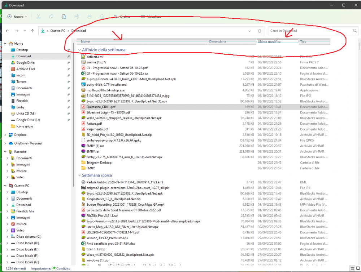Collapse the All'inizio della settimana group
This screenshot has height=272, width=361.
[79, 50]
